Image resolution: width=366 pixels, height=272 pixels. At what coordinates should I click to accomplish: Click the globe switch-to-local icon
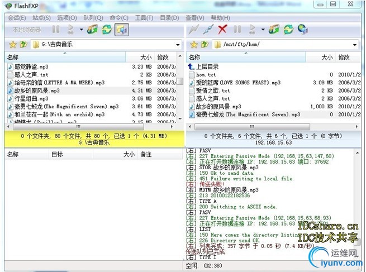coord(303,30)
